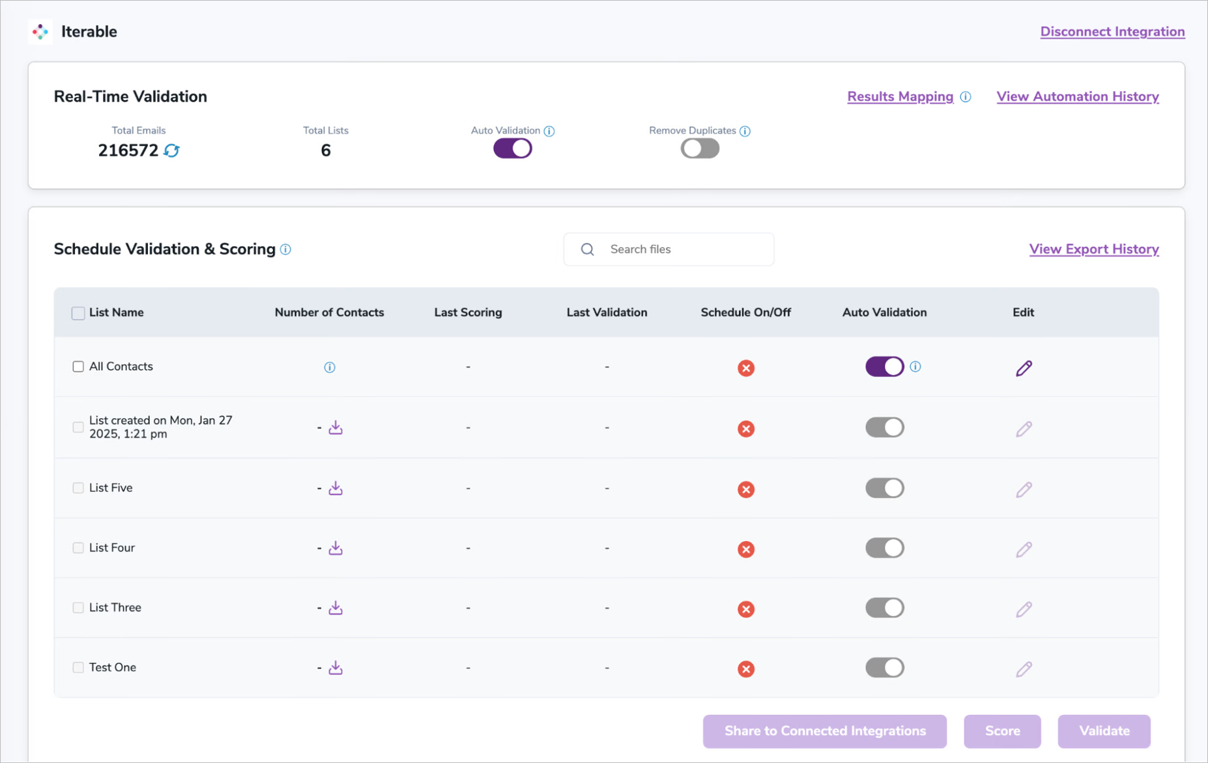The height and width of the screenshot is (763, 1208).
Task: Open View Automation History
Action: (1078, 96)
